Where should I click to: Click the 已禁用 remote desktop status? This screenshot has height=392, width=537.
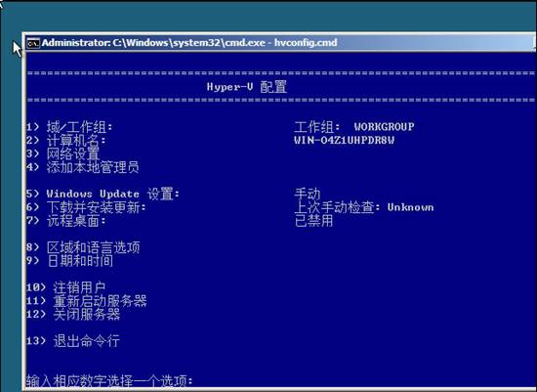click(313, 221)
